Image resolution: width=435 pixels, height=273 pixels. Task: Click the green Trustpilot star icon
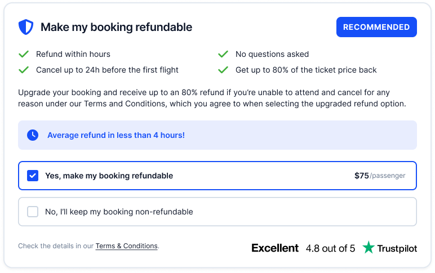369,247
